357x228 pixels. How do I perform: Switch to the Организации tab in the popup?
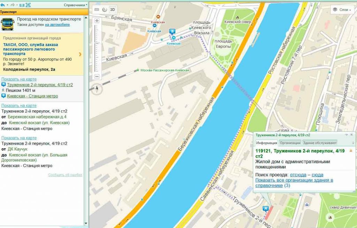tap(290, 143)
